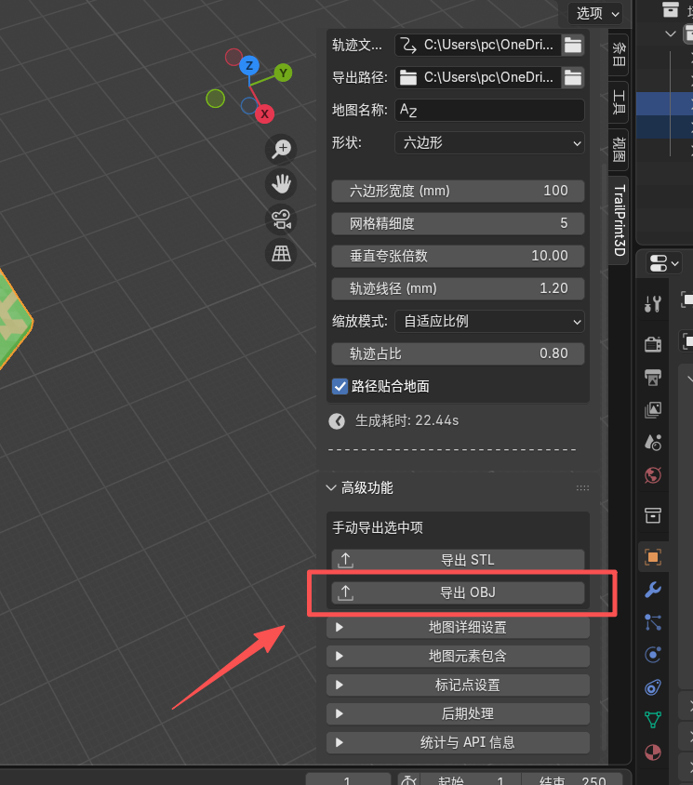Open the properties editor type dropdown
693x785 pixels.
(662, 263)
